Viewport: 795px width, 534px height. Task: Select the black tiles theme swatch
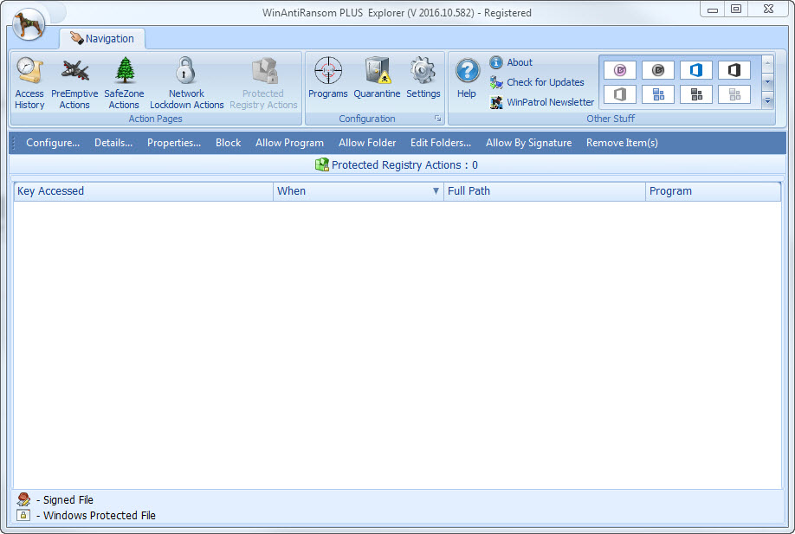[695, 94]
